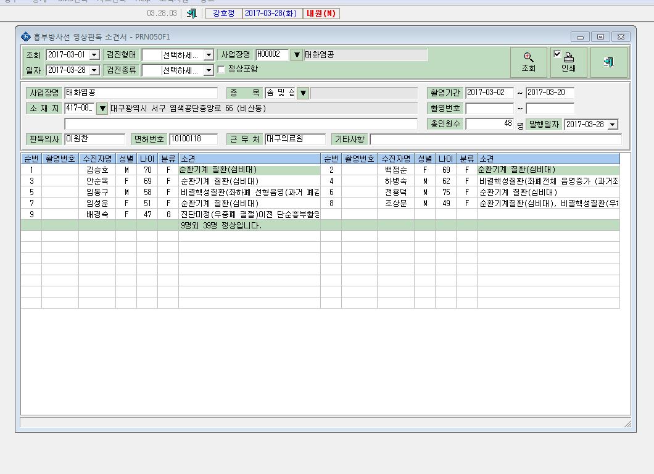The width and height of the screenshot is (654, 474).
Task: Click the 인쇄 printer icon button
Action: click(x=568, y=62)
